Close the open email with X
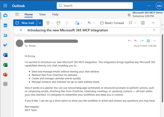Image resolution: width=164 pixels, height=117 pixels. tap(21, 30)
